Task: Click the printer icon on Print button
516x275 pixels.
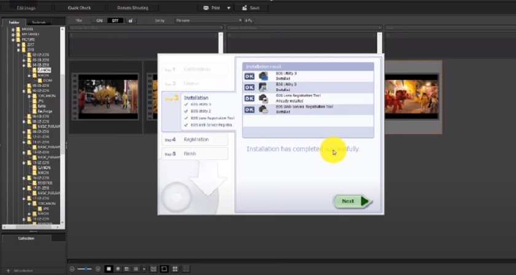Action: point(206,8)
